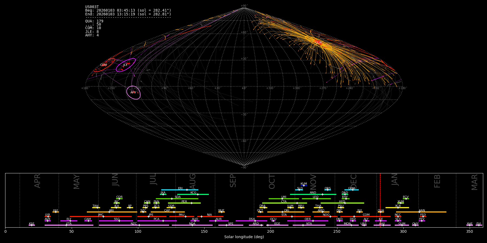Select the COM label inside red ellipse

(103, 65)
